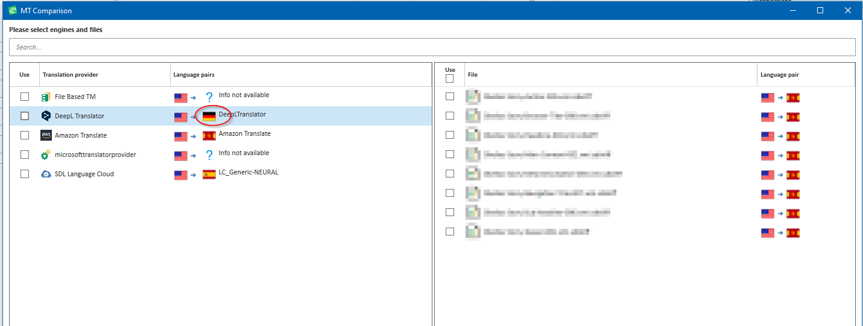Click Amazon Translate label in Language pairs column
The height and width of the screenshot is (326, 863).
click(245, 133)
